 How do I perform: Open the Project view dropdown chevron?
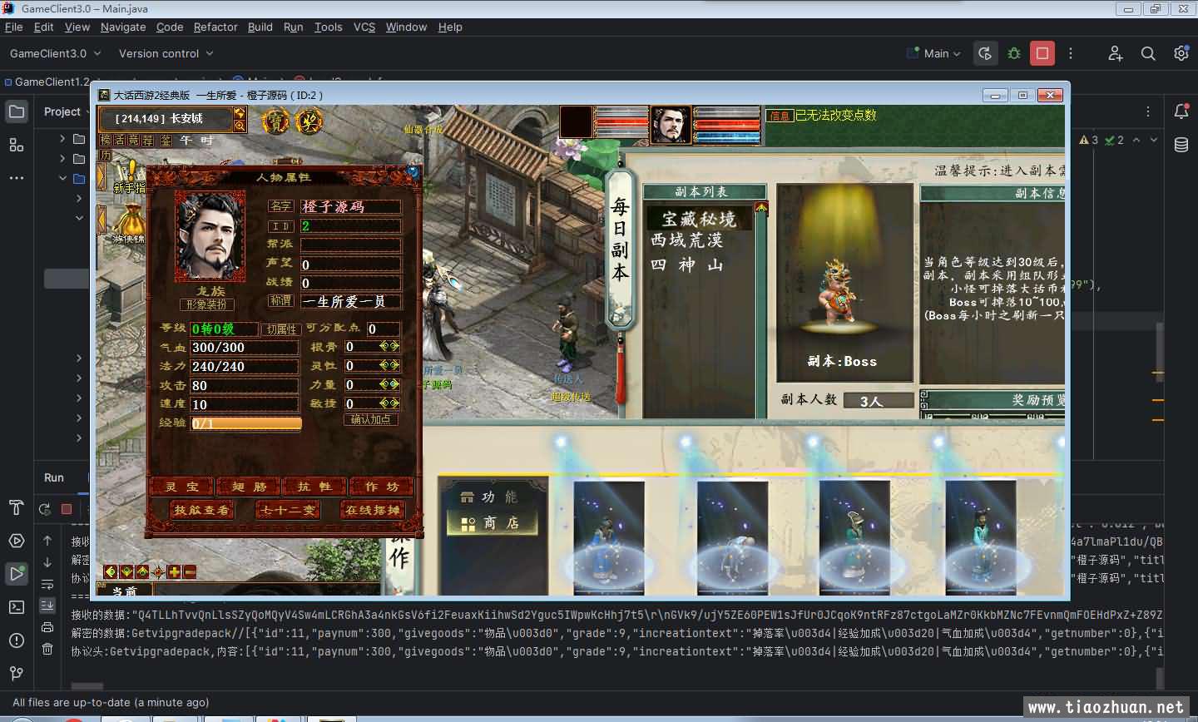[87, 111]
